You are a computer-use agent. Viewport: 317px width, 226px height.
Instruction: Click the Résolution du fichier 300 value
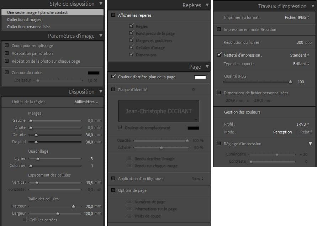point(300,42)
